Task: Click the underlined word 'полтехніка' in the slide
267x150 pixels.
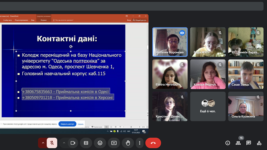Action: (85, 61)
